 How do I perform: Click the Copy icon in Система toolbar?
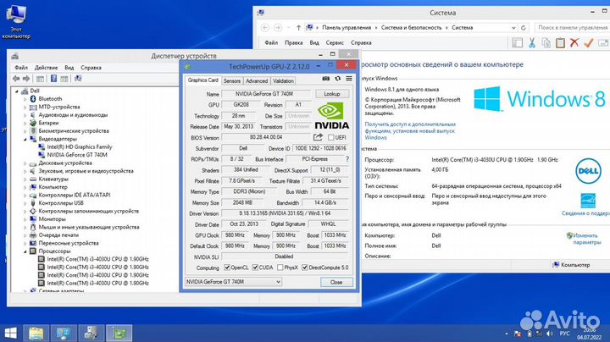pos(546,42)
